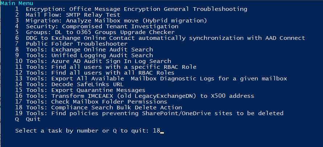Select Export Quarantine Messages line
The width and height of the screenshot is (323, 147).
click(80, 90)
